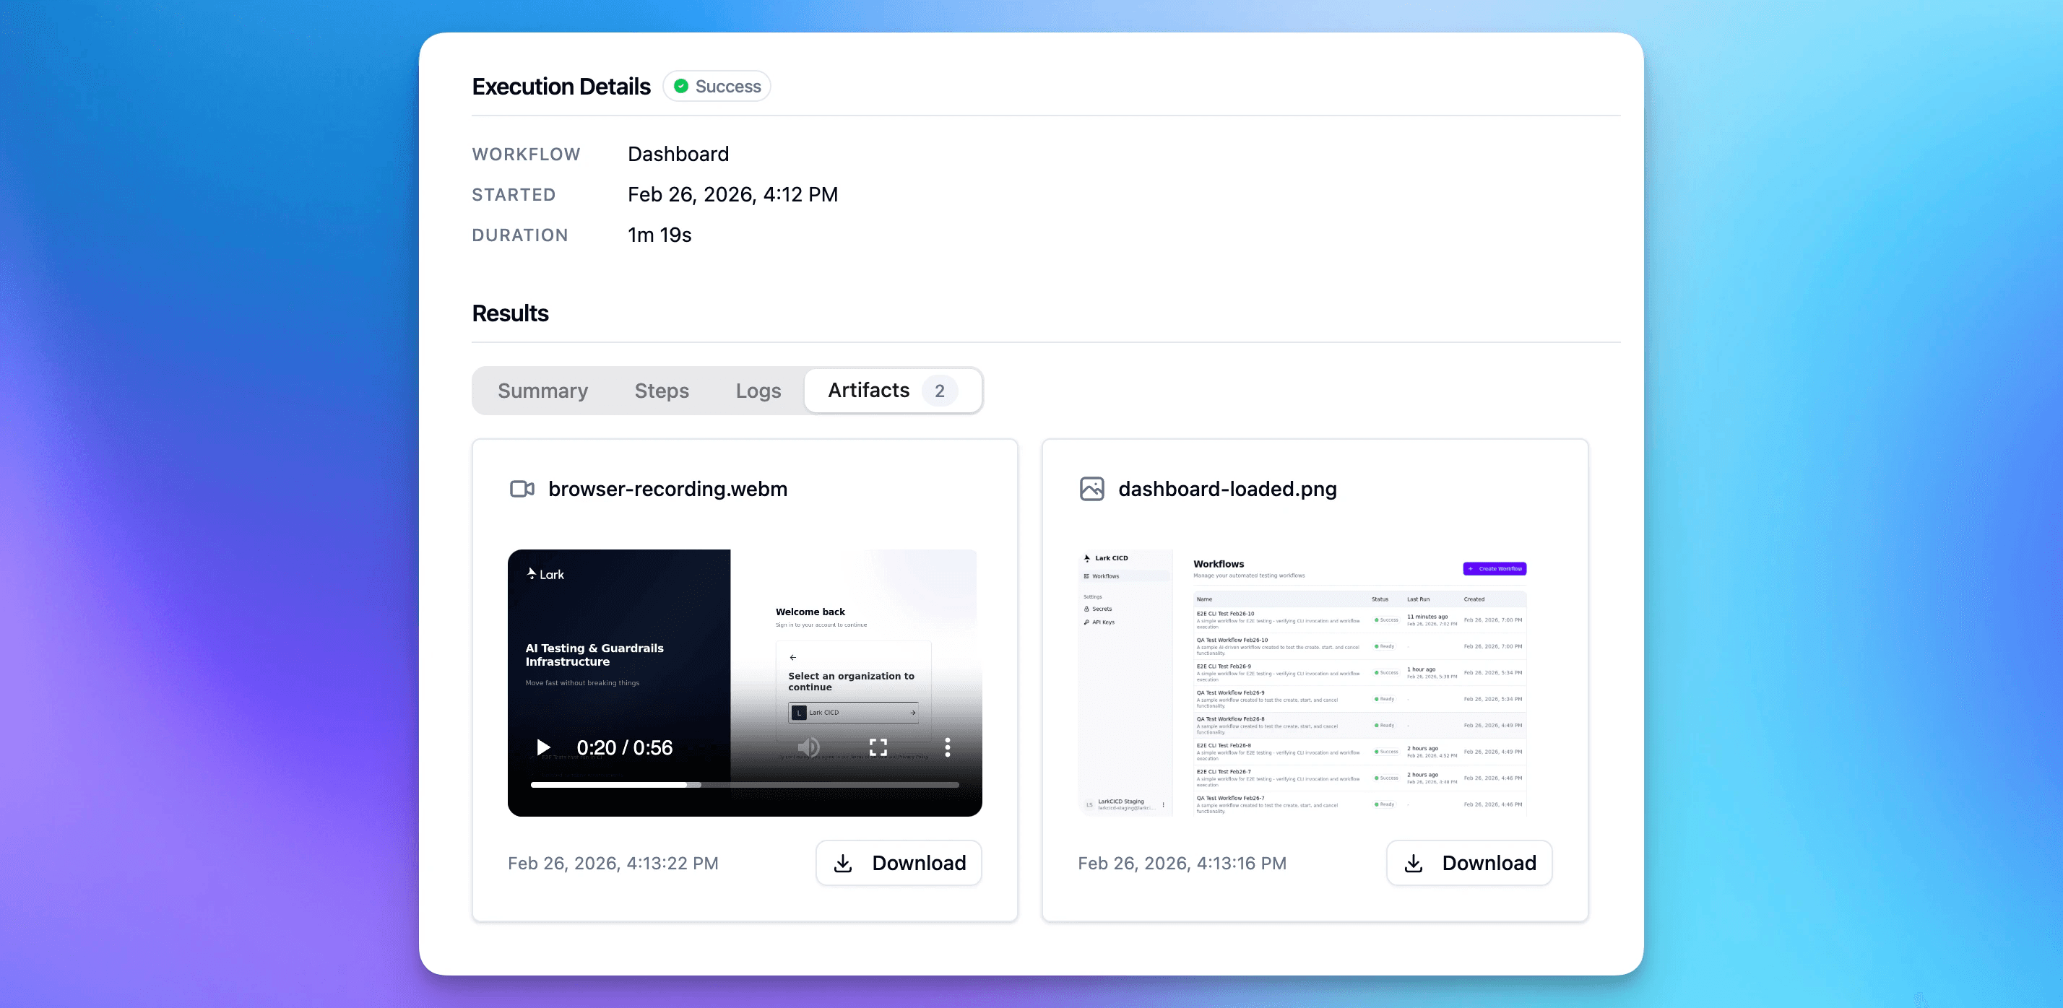Click video camera icon beside browser-recording.webm

[x=522, y=488]
